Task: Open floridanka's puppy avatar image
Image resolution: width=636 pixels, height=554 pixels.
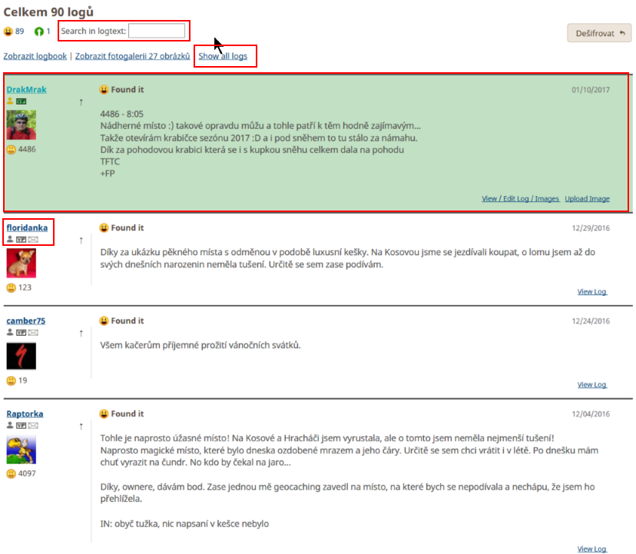Action: 21,264
